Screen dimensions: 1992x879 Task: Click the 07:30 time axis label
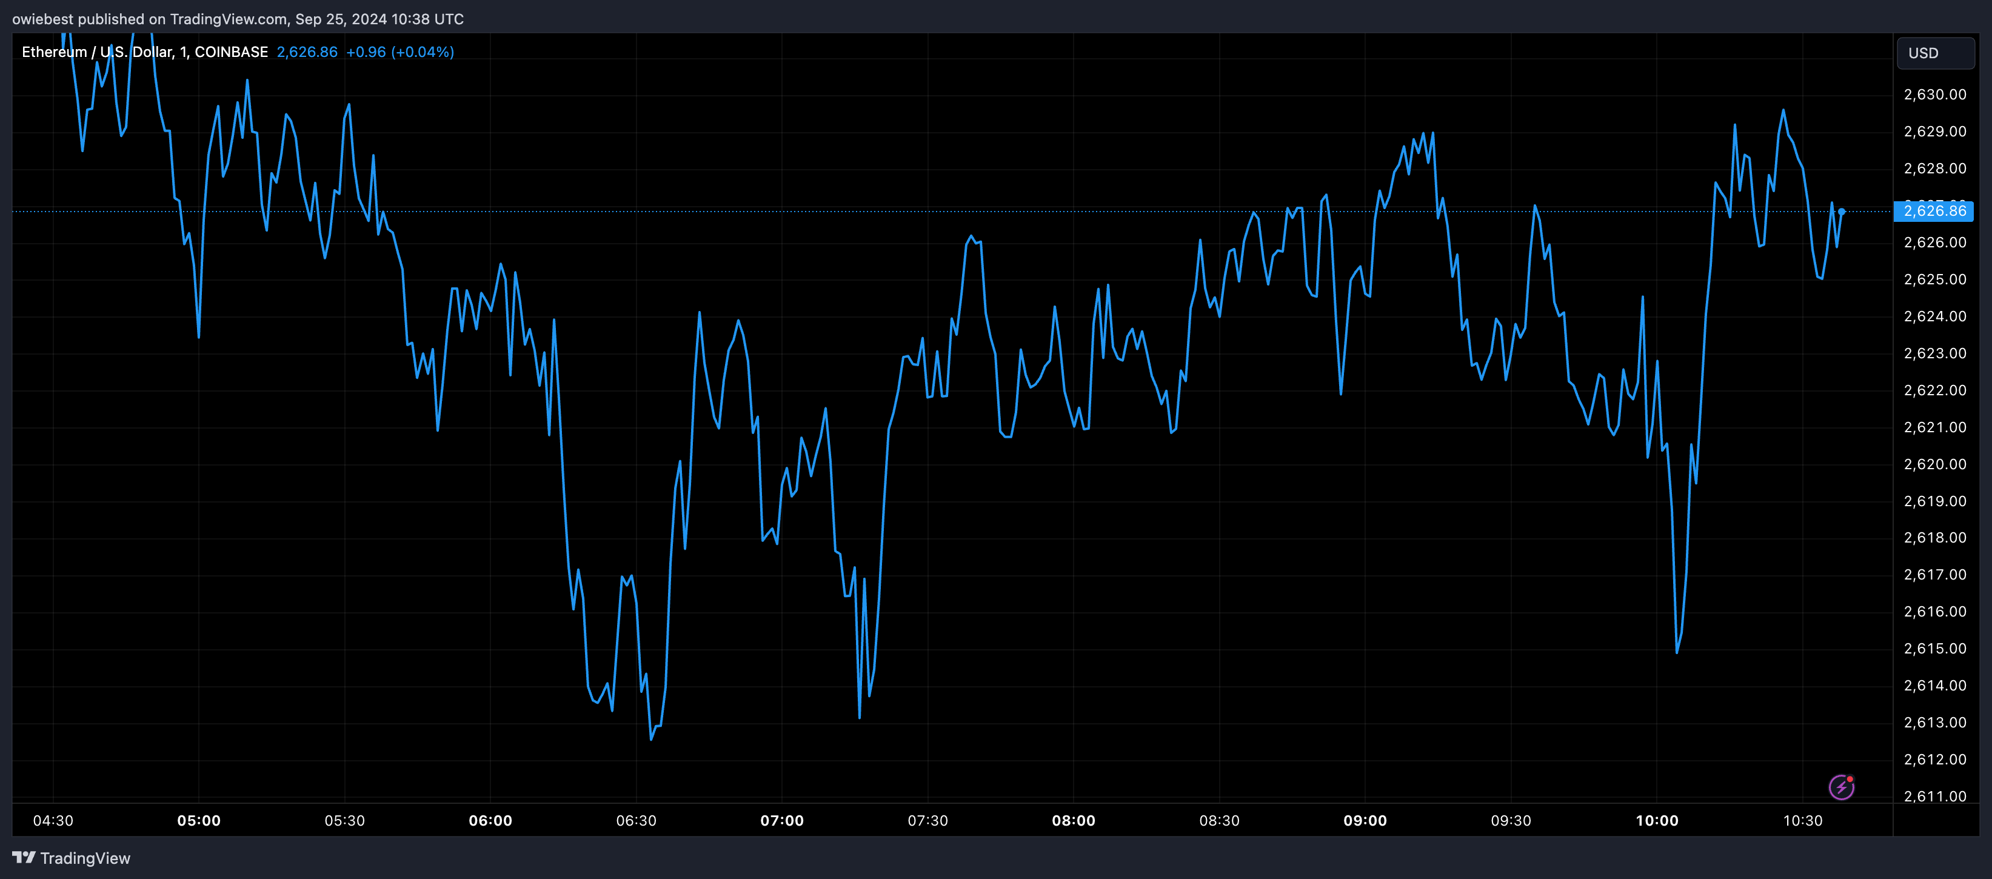(x=928, y=820)
